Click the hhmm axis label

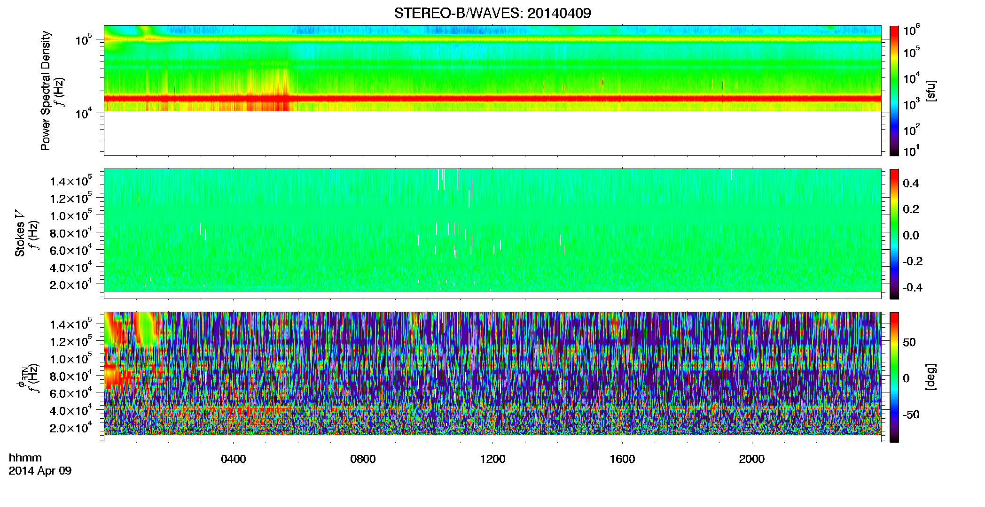(x=25, y=458)
